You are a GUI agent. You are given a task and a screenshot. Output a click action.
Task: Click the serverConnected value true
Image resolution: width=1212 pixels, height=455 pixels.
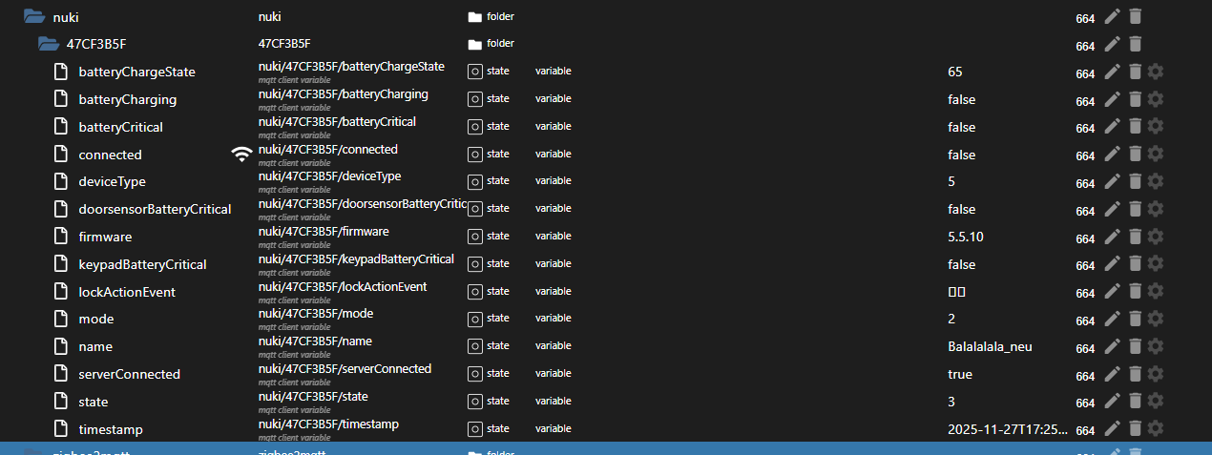click(960, 374)
